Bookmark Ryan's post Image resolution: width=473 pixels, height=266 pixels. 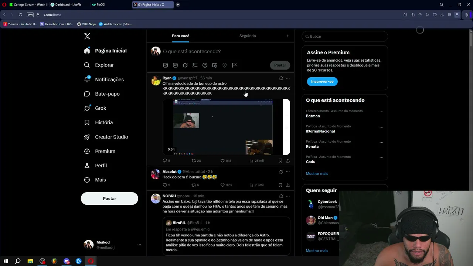[280, 161]
